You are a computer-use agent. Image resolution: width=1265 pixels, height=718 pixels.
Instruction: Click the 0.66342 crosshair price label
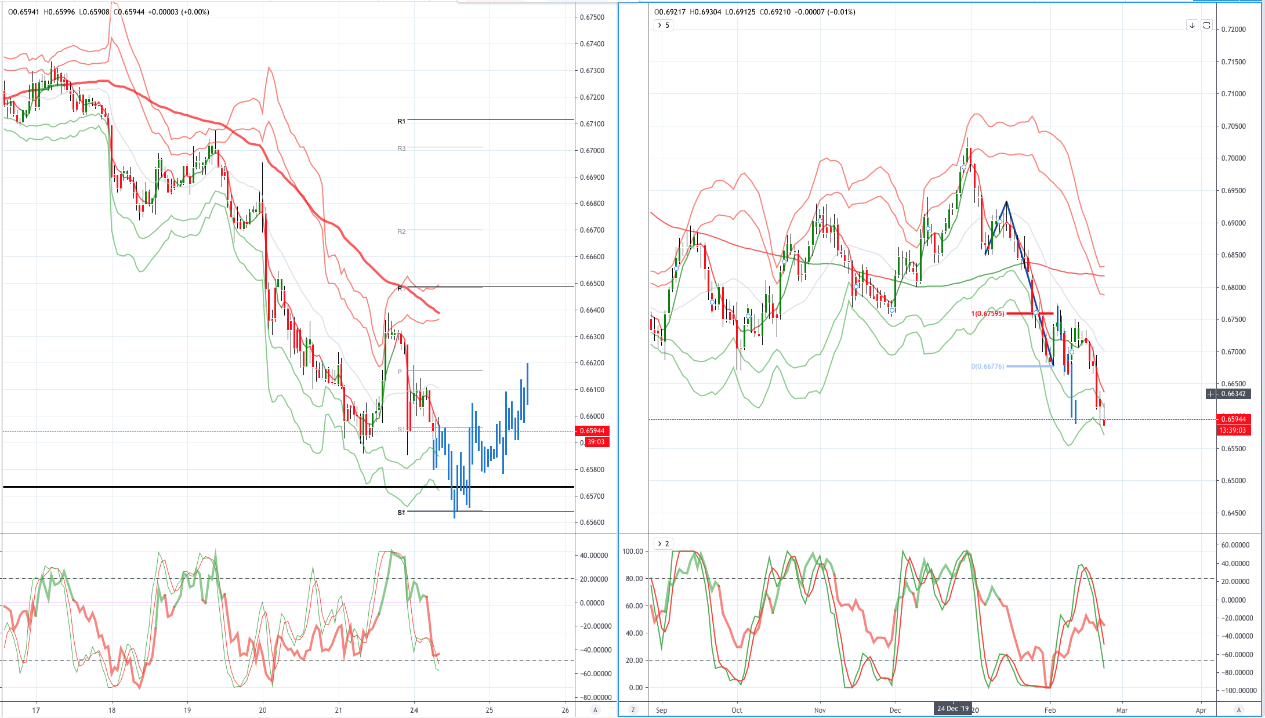(1234, 394)
